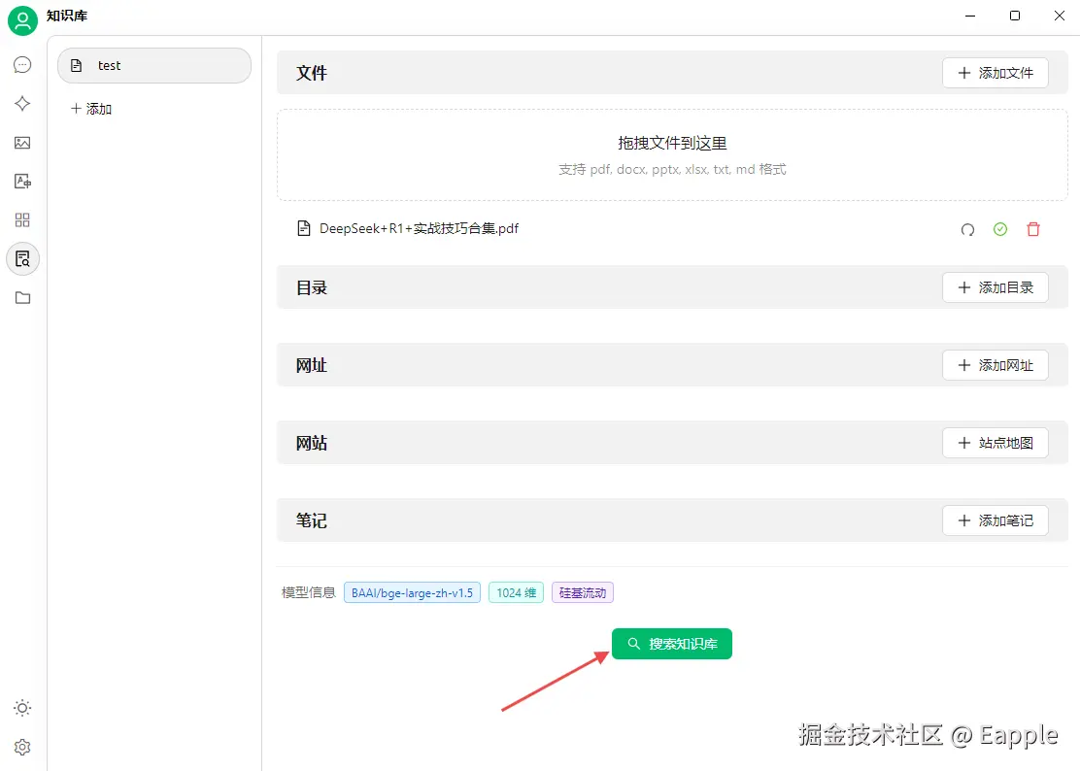The width and height of the screenshot is (1080, 771).
Task: Click the 添加文件 button
Action: coord(996,73)
